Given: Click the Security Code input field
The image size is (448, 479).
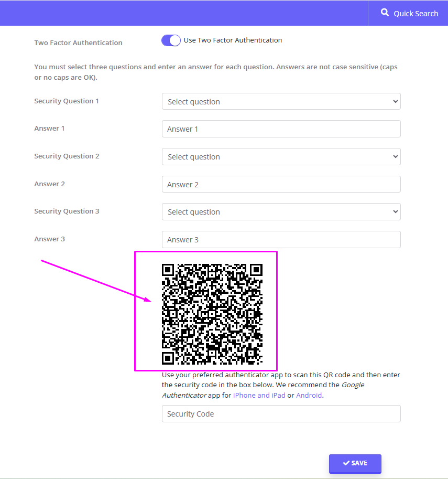Looking at the screenshot, I should tap(281, 413).
